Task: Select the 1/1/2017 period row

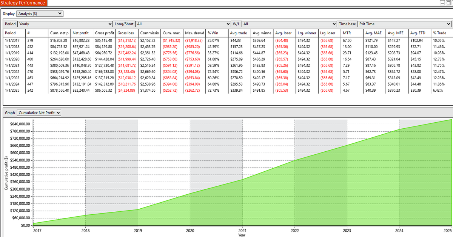Action: [227, 40]
